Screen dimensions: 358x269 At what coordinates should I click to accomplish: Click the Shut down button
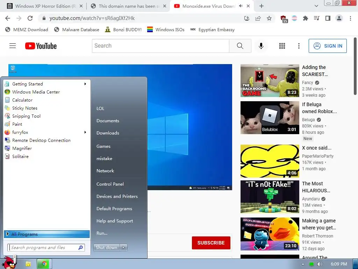tap(106, 248)
